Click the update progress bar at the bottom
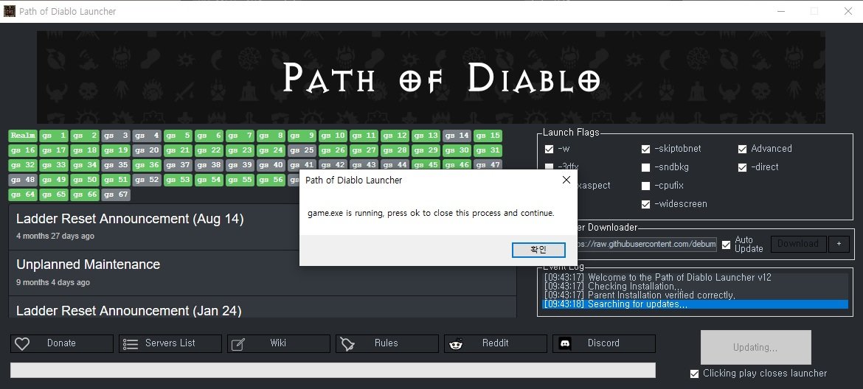 click(333, 371)
